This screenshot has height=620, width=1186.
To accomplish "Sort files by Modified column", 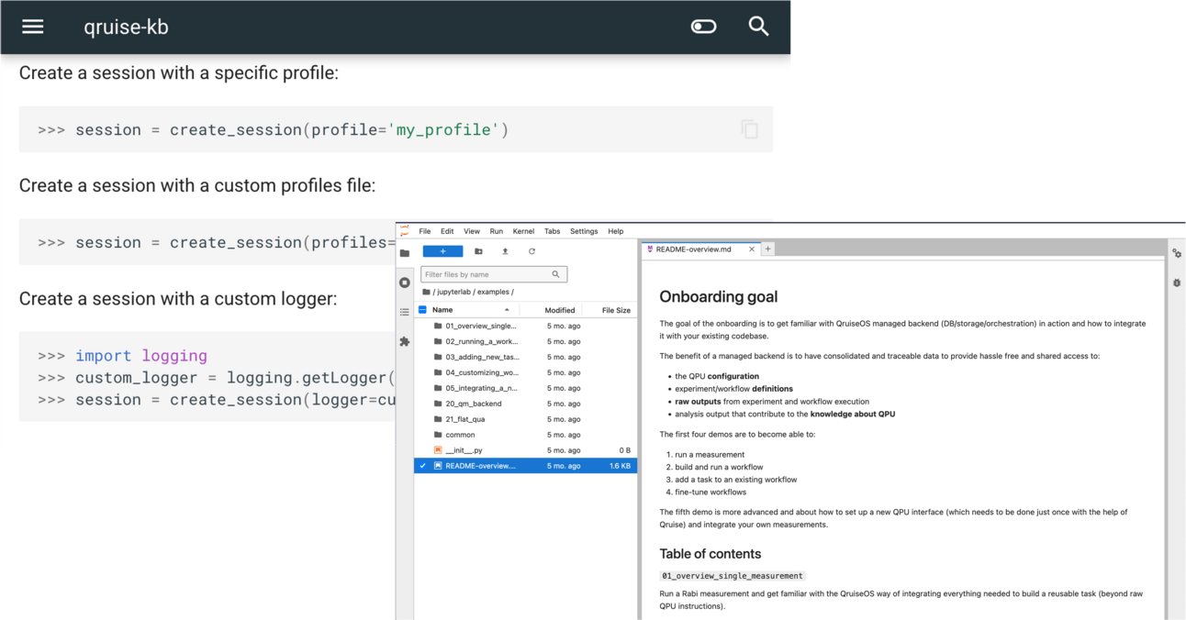I will pyautogui.click(x=560, y=310).
